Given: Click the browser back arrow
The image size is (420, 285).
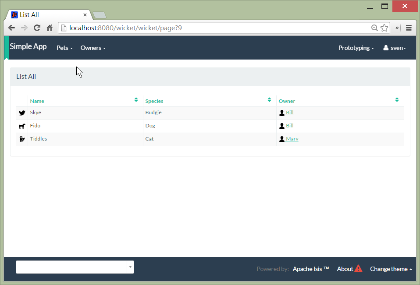Looking at the screenshot, I should point(12,28).
